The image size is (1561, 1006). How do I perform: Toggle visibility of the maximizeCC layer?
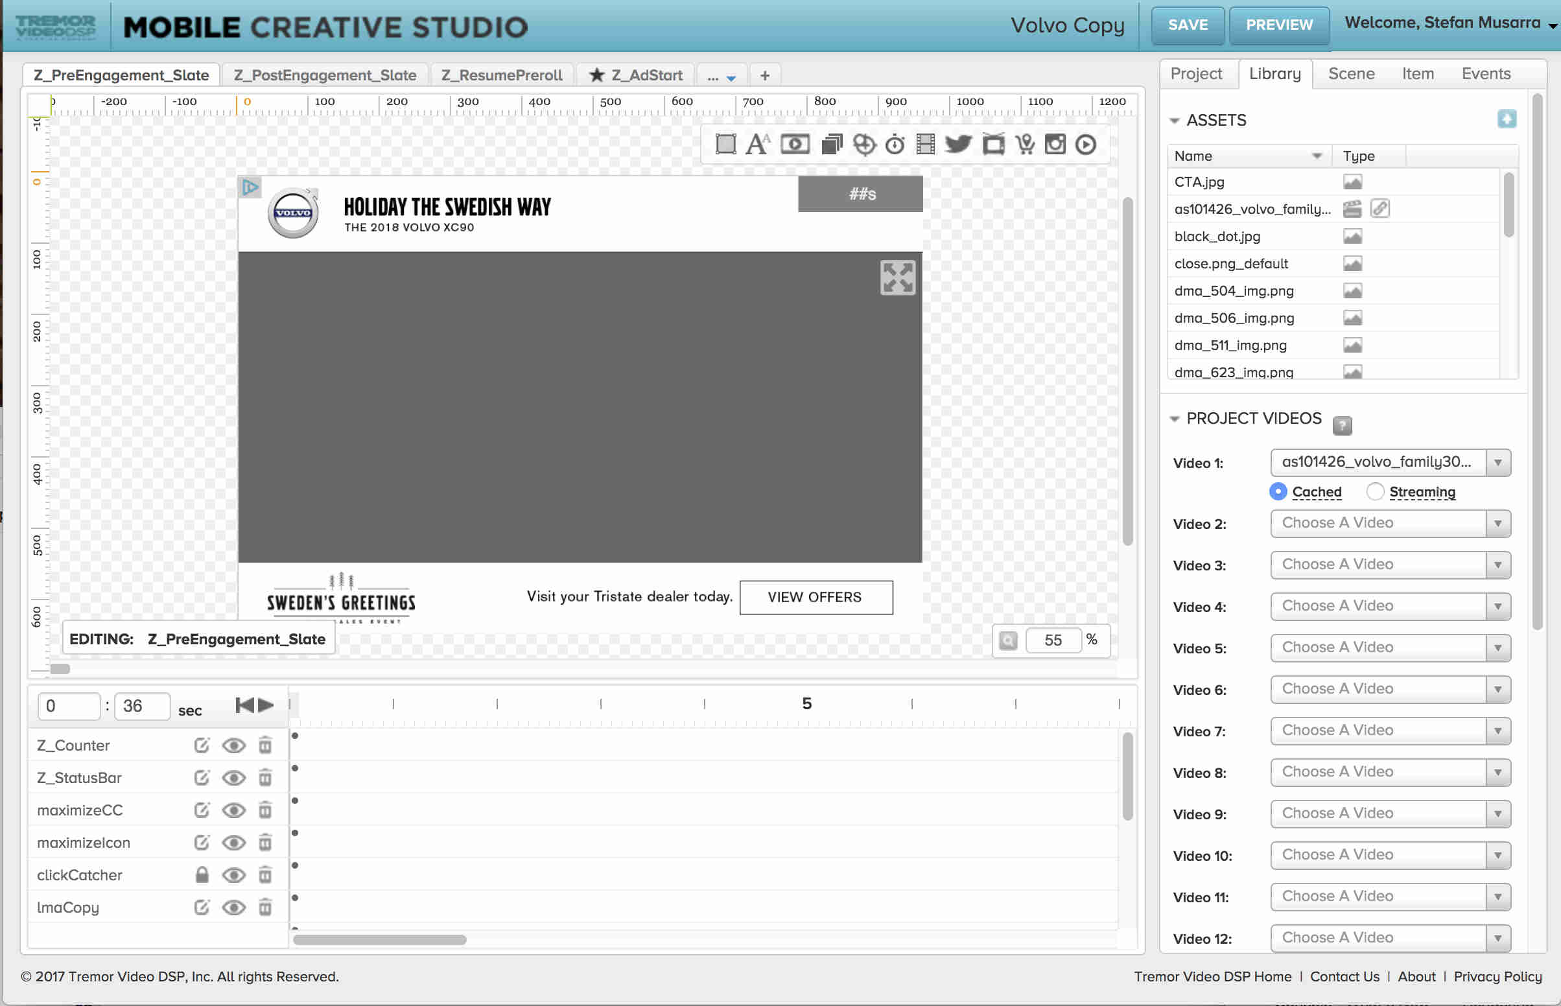[x=234, y=810]
